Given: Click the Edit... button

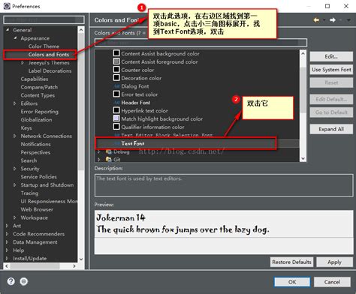Looking at the screenshot, I should pos(331,57).
